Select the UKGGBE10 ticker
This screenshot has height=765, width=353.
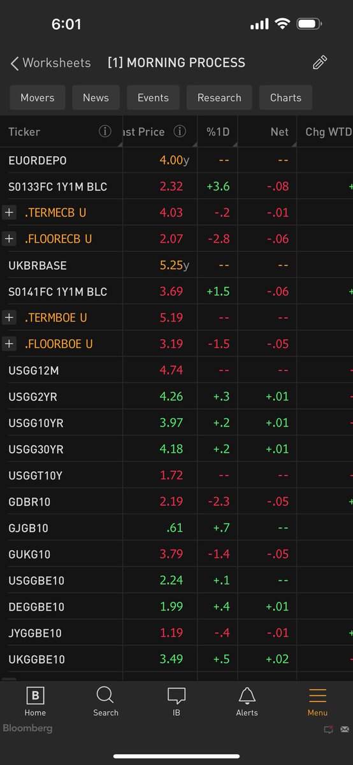click(x=36, y=659)
